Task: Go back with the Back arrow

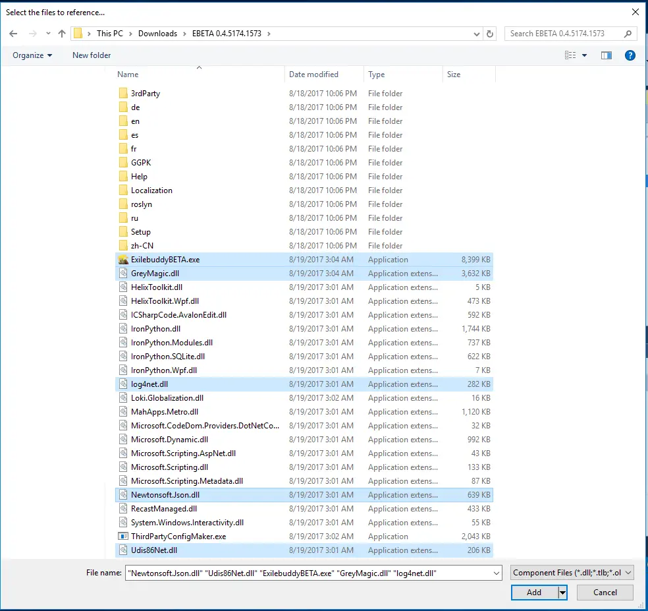Action: pos(13,34)
